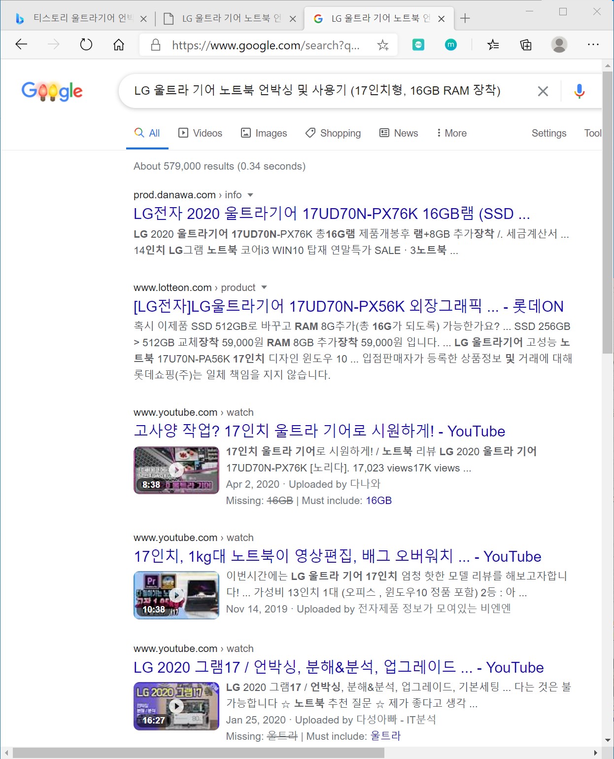
Task: Open the search Tools option
Action: tap(593, 133)
